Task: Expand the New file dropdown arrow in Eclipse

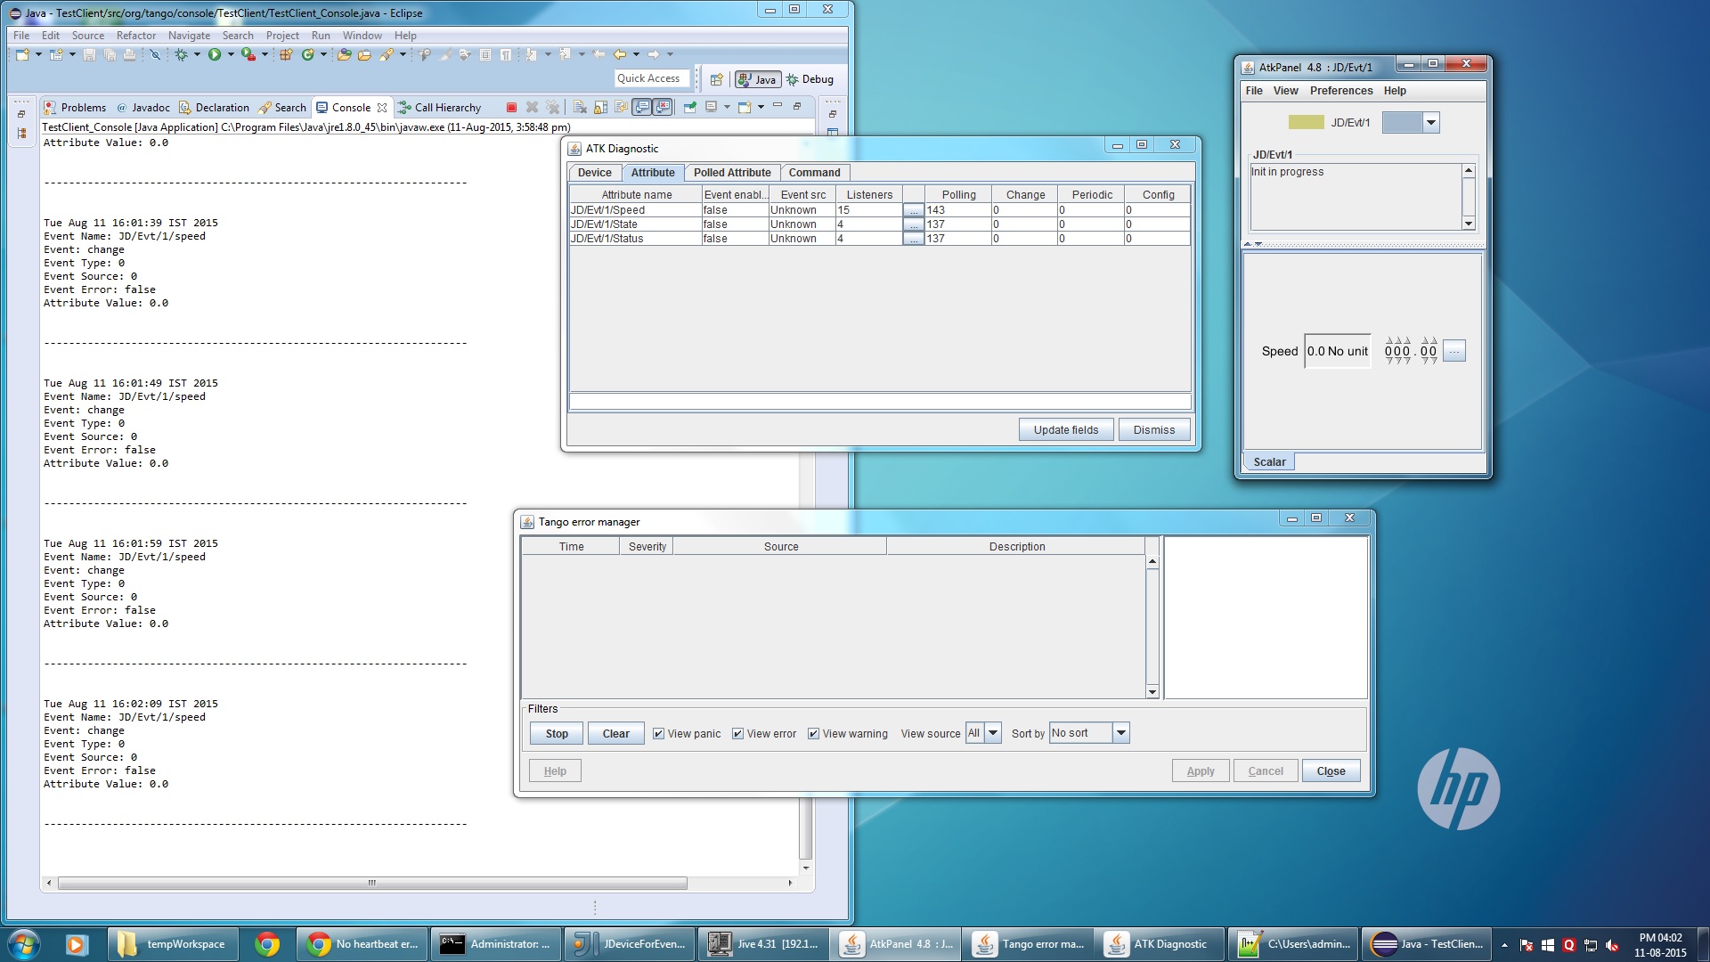Action: pyautogui.click(x=38, y=54)
